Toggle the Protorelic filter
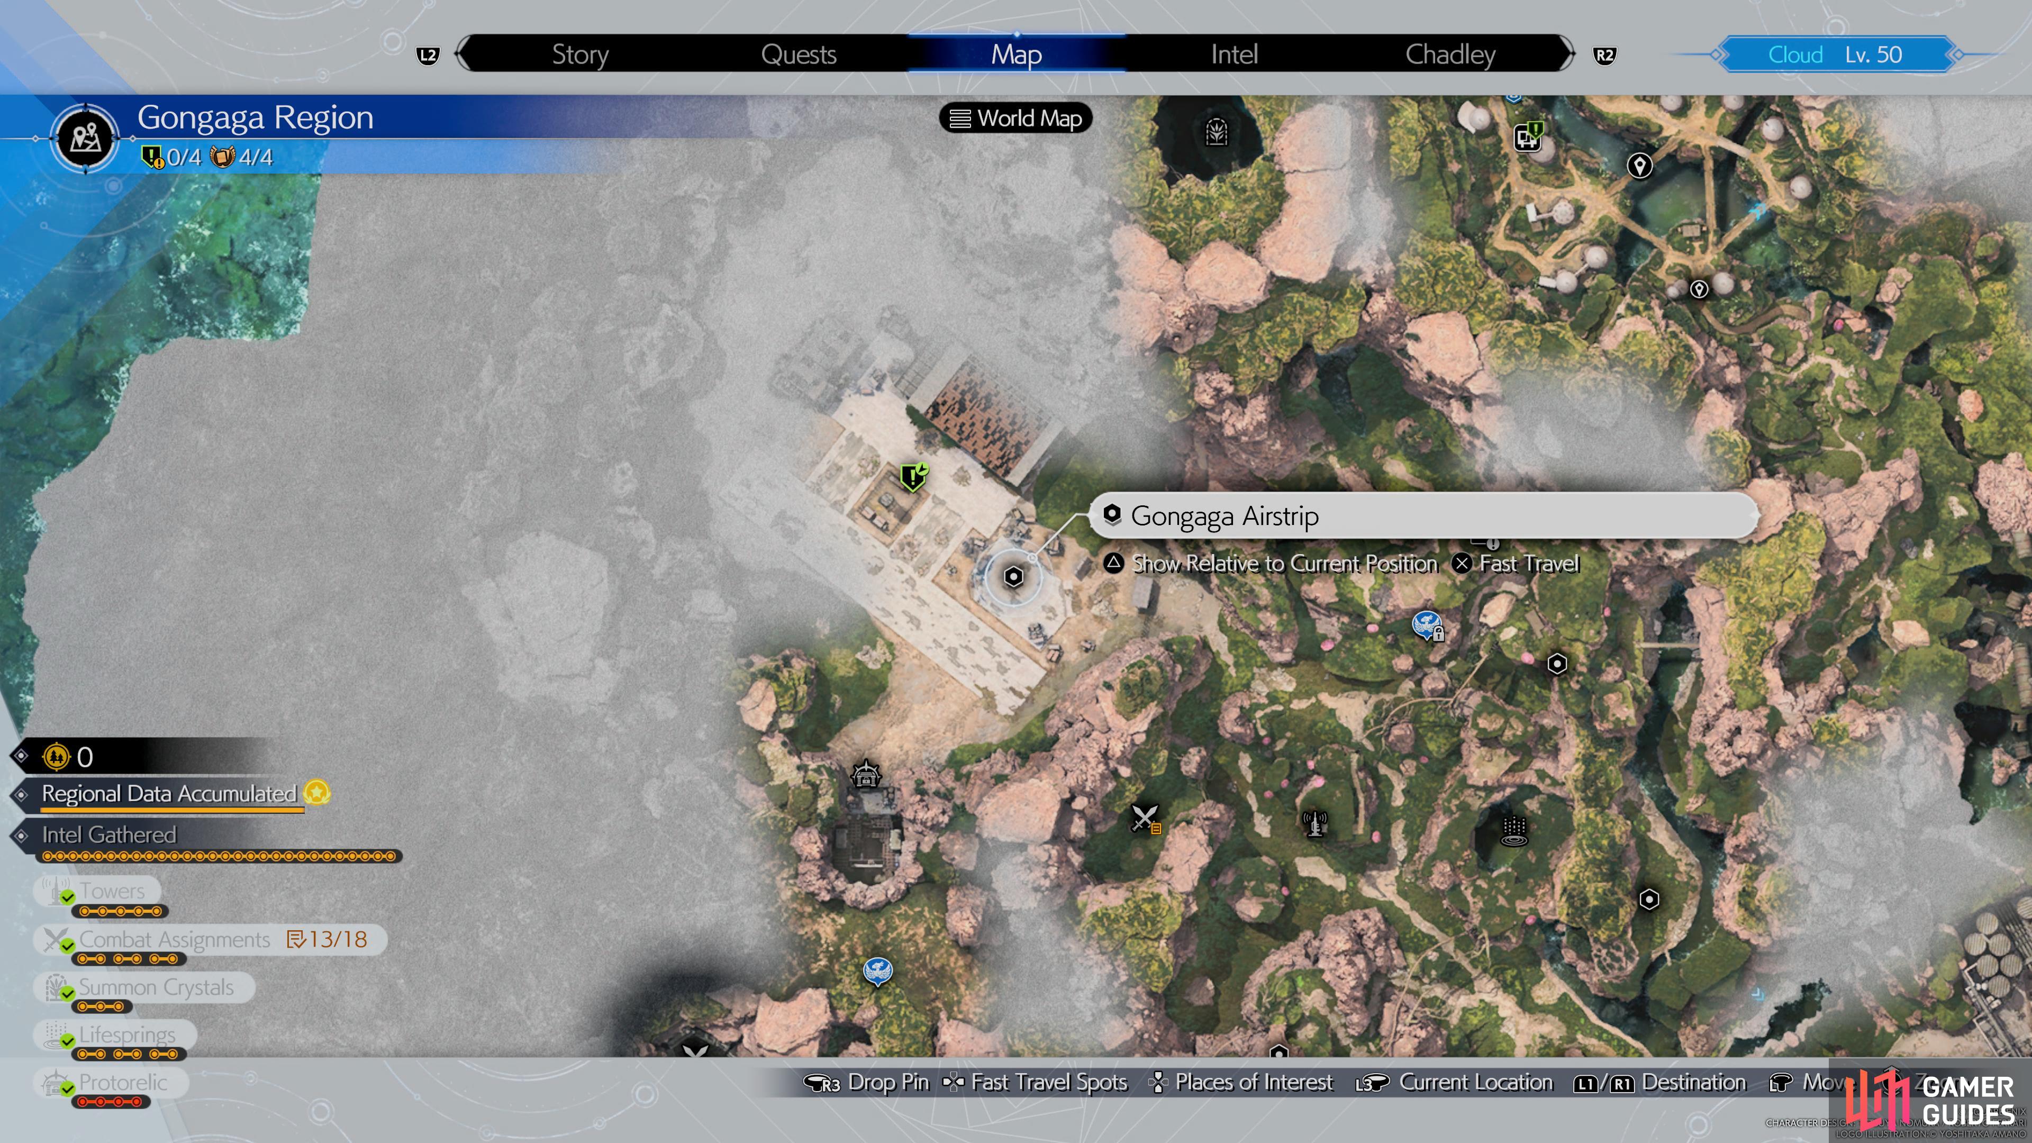The width and height of the screenshot is (2032, 1143). click(x=111, y=1083)
